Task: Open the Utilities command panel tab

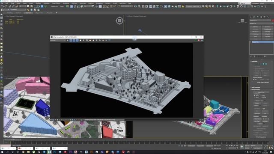Action: click(x=268, y=17)
